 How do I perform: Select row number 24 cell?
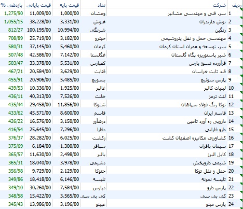pos(231,204)
